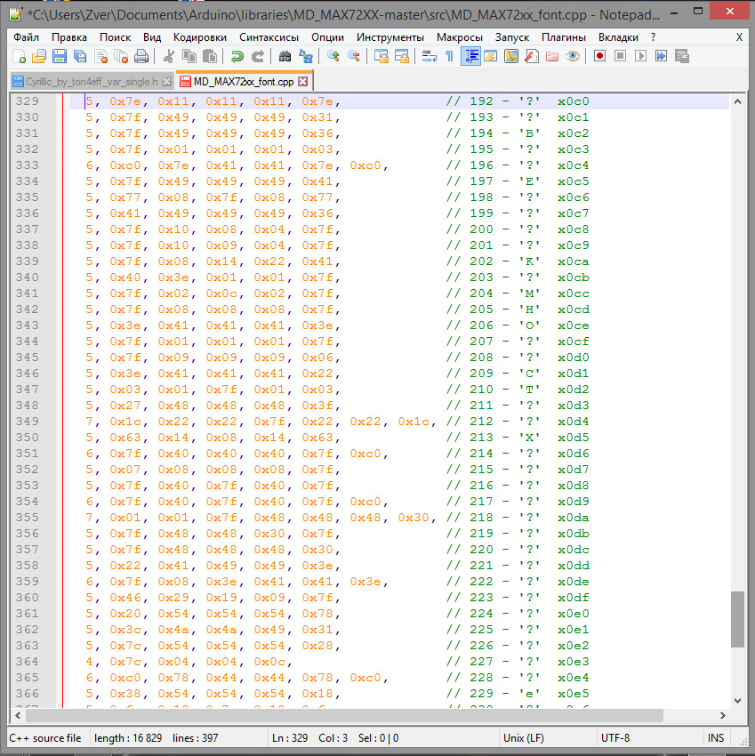Click the Cut scissors icon
The image size is (755, 756).
tap(168, 56)
